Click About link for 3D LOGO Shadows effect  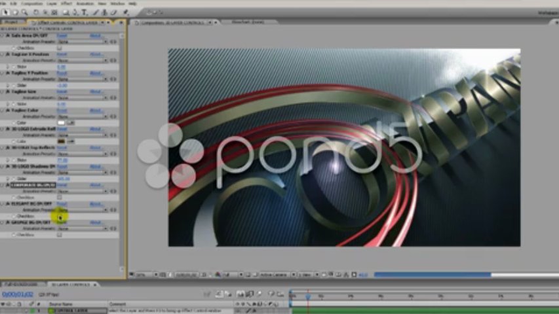click(96, 166)
